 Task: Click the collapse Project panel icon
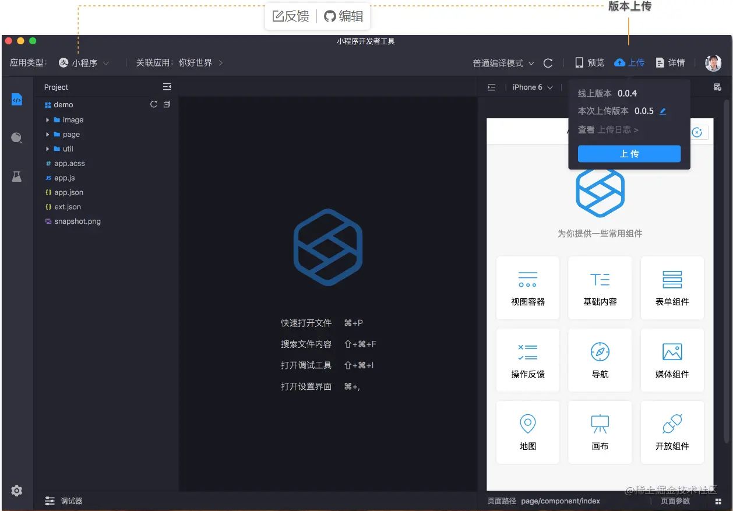pyautogui.click(x=167, y=87)
